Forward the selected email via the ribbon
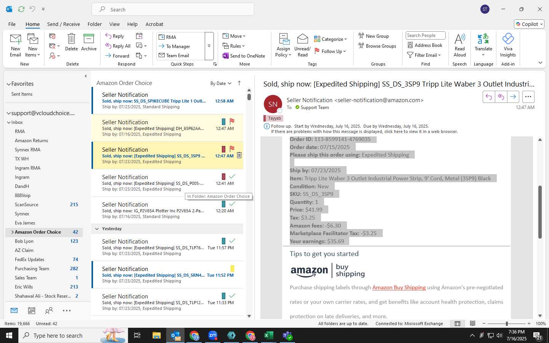The width and height of the screenshot is (549, 343). click(117, 56)
